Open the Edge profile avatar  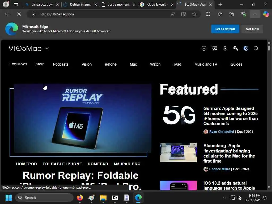(6, 4)
